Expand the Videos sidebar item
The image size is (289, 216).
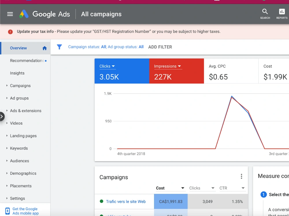[7, 123]
